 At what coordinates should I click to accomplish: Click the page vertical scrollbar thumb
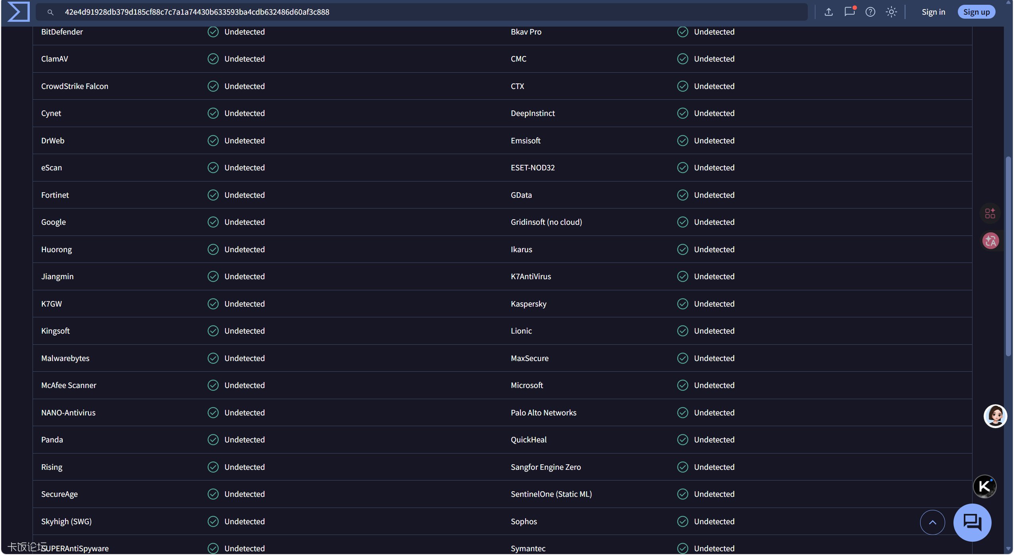point(1008,256)
